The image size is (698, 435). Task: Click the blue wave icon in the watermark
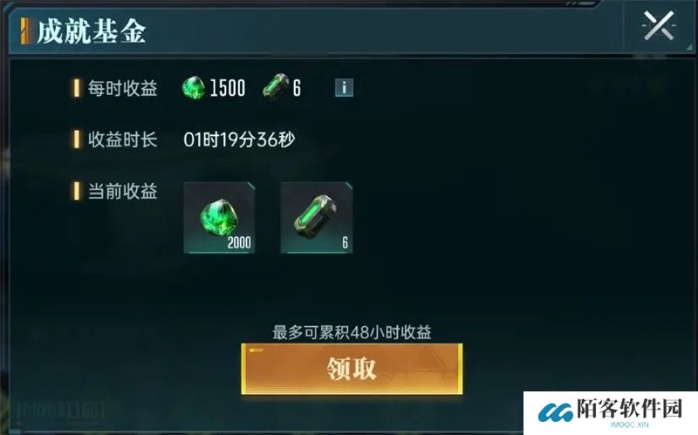555,412
